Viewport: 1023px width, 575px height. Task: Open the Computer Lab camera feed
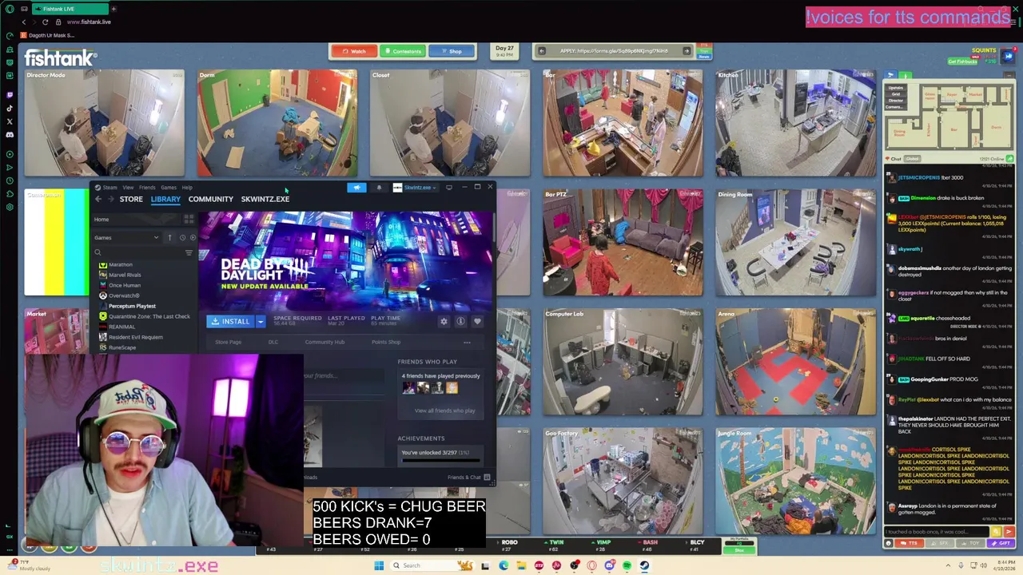click(623, 362)
